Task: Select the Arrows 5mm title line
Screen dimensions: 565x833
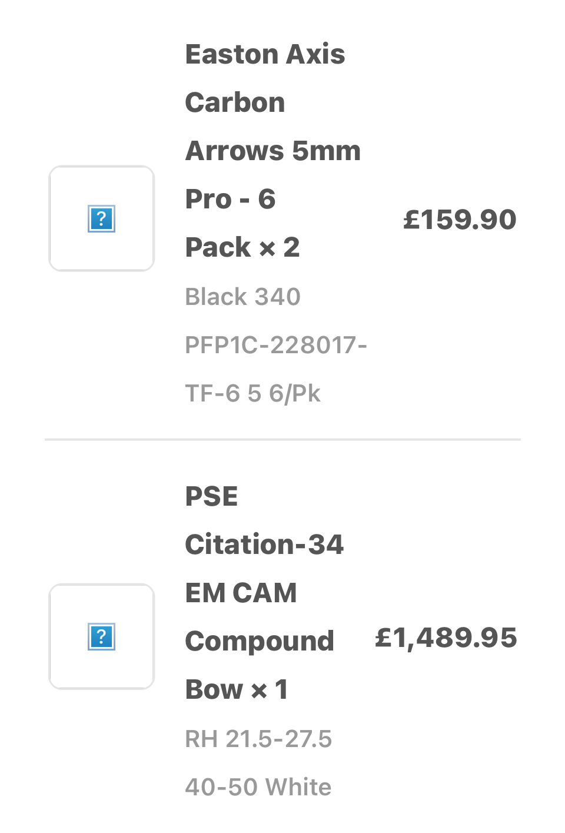Action: (x=273, y=151)
